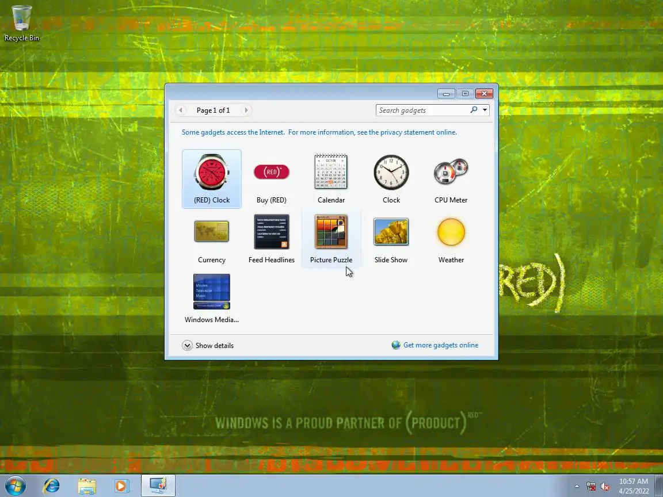The width and height of the screenshot is (663, 497).
Task: Maximize the gadget gallery window
Action: pos(465,93)
